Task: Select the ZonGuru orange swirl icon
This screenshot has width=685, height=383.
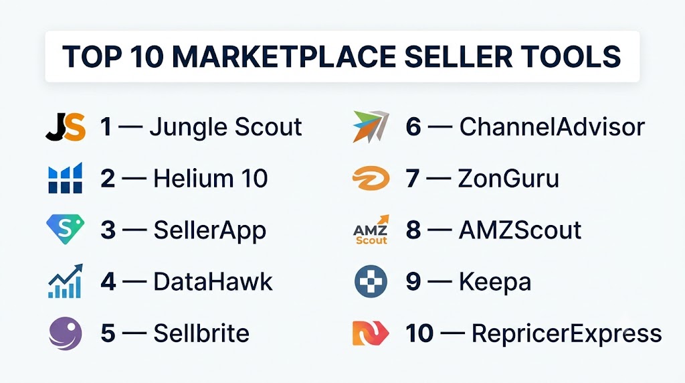Action: pyautogui.click(x=371, y=178)
